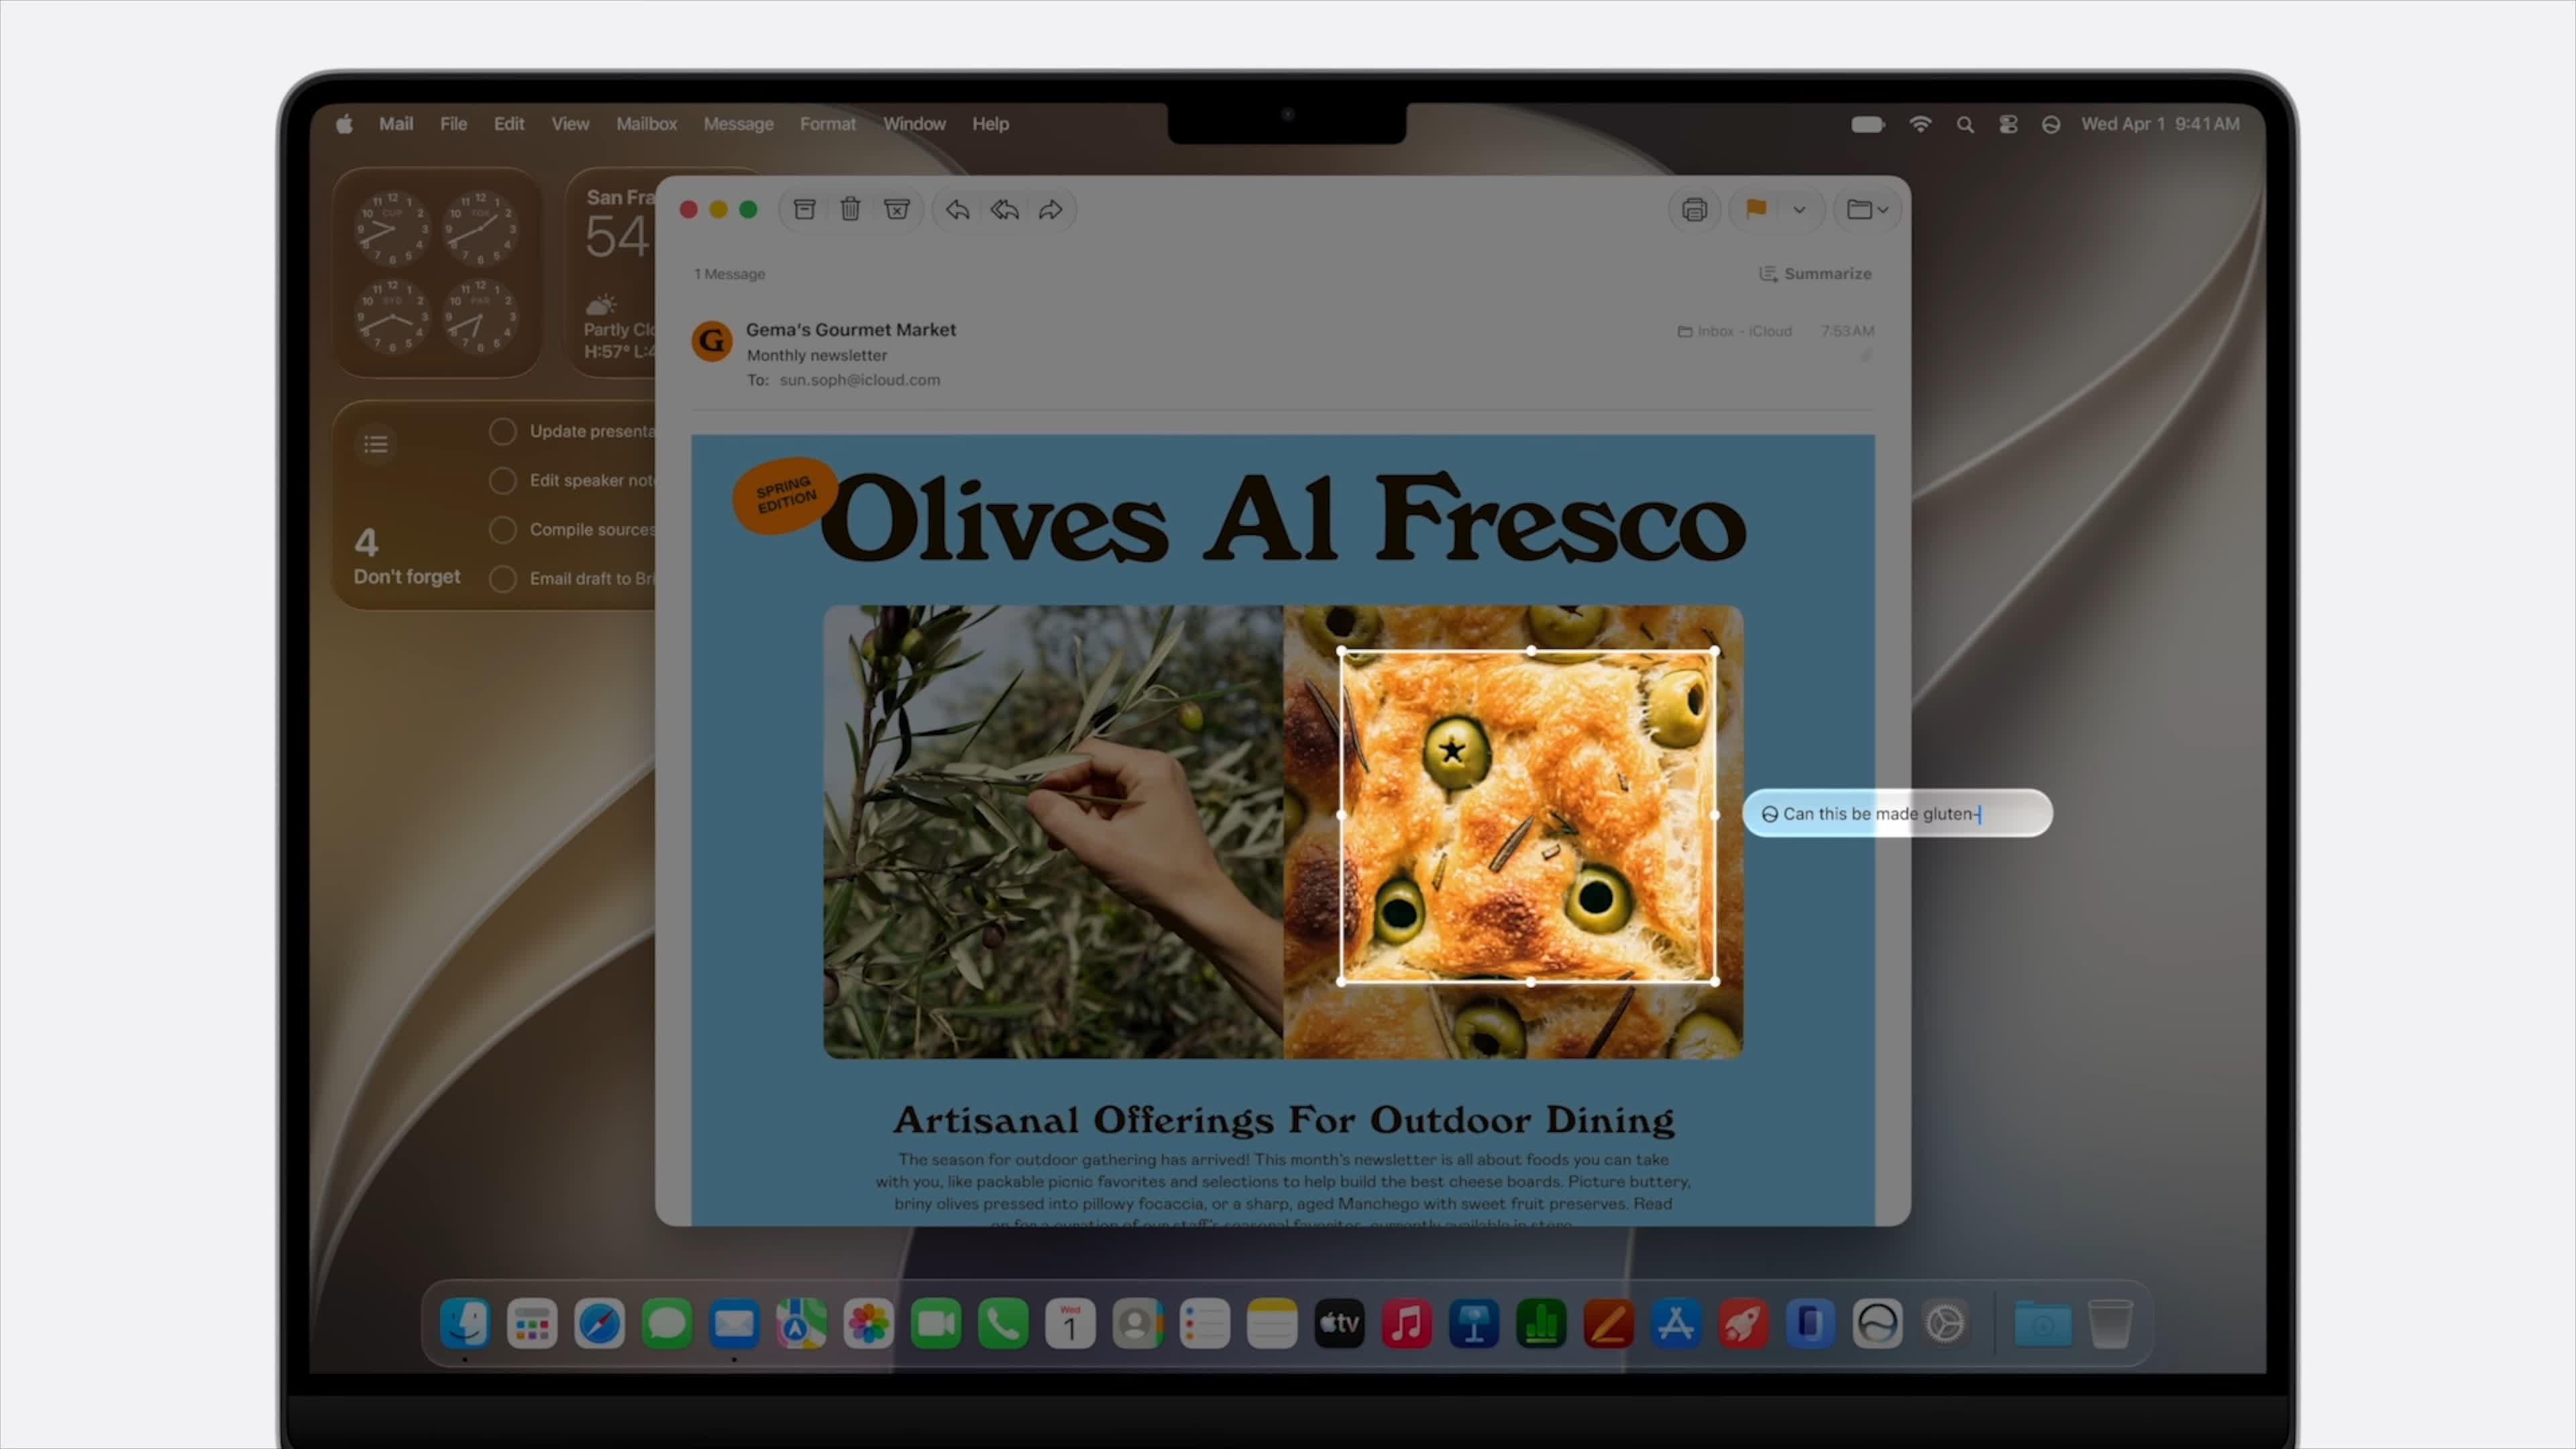2576x1449 pixels.
Task: Launch Photos from the Dock
Action: [x=868, y=1323]
